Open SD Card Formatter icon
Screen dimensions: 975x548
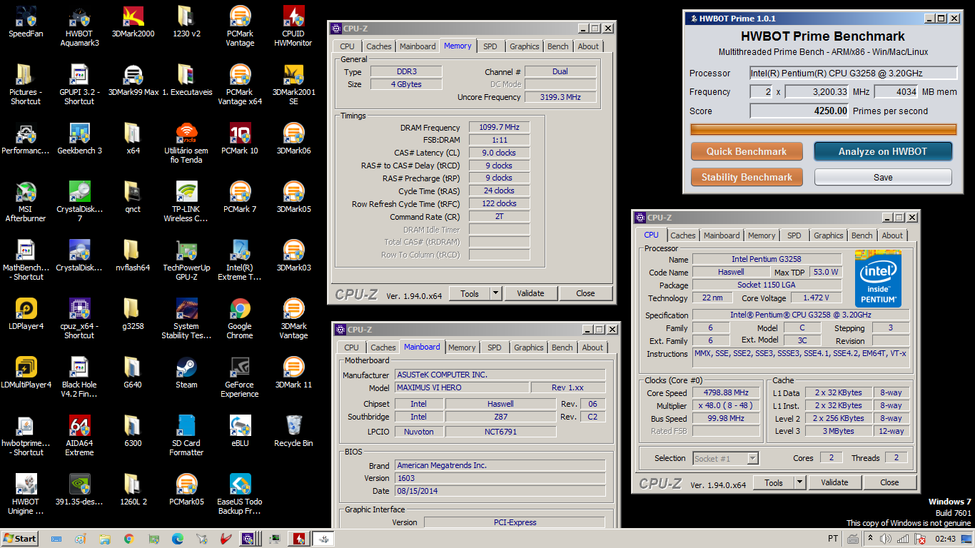tap(186, 435)
